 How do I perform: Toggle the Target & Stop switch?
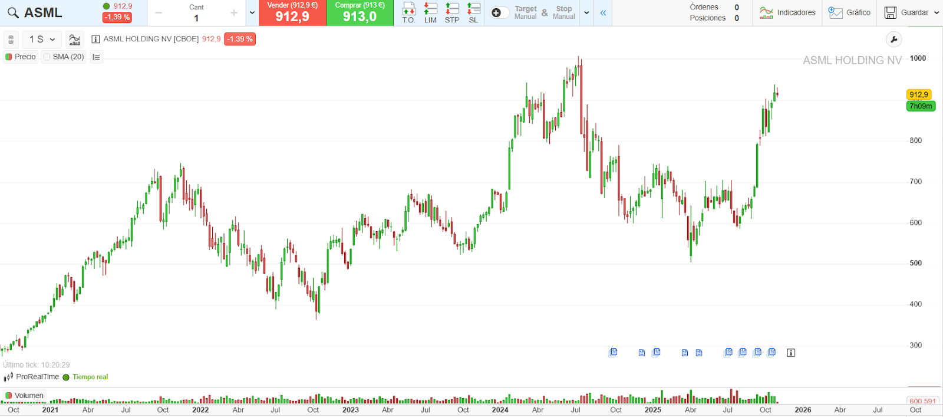tap(500, 12)
